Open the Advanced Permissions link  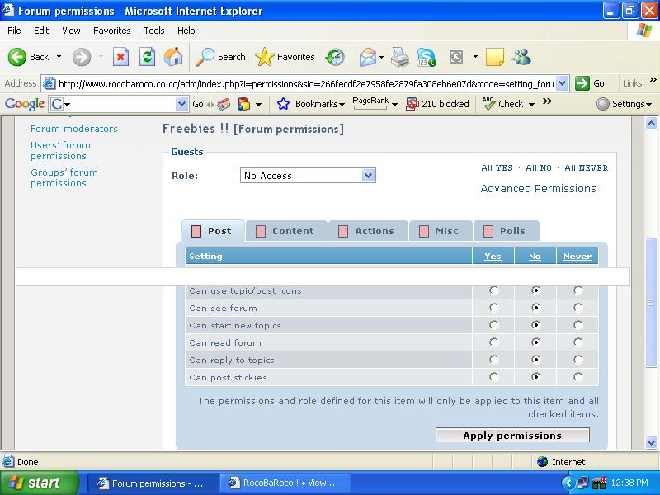click(538, 188)
